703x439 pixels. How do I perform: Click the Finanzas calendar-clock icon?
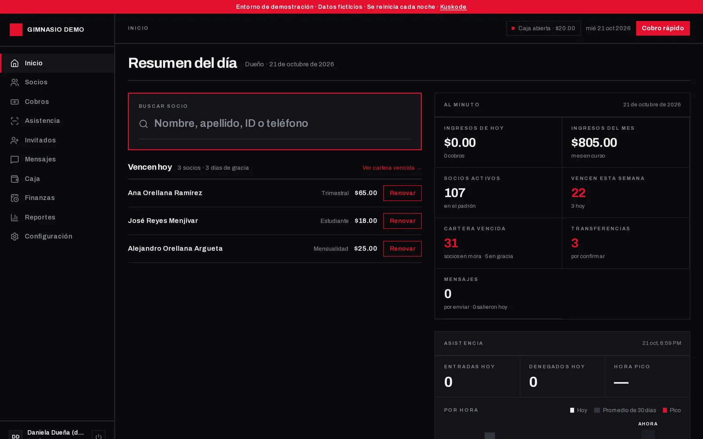[14, 198]
